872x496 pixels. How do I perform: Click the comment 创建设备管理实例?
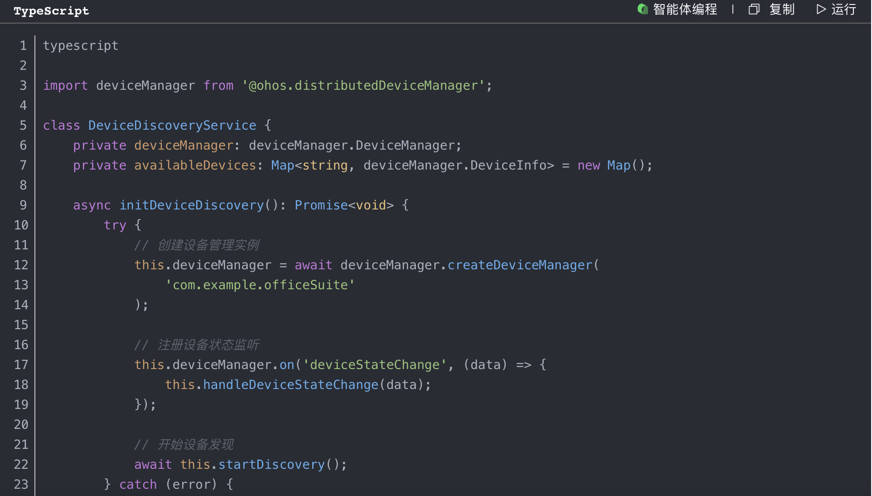(208, 245)
